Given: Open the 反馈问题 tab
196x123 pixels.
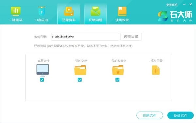Looking at the screenshot, I should (95, 14).
